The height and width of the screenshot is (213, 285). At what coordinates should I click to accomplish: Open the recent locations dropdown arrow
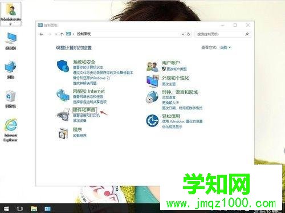click(56, 34)
